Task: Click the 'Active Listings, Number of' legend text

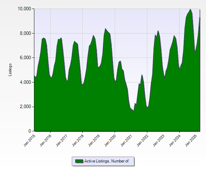Action: (106, 161)
